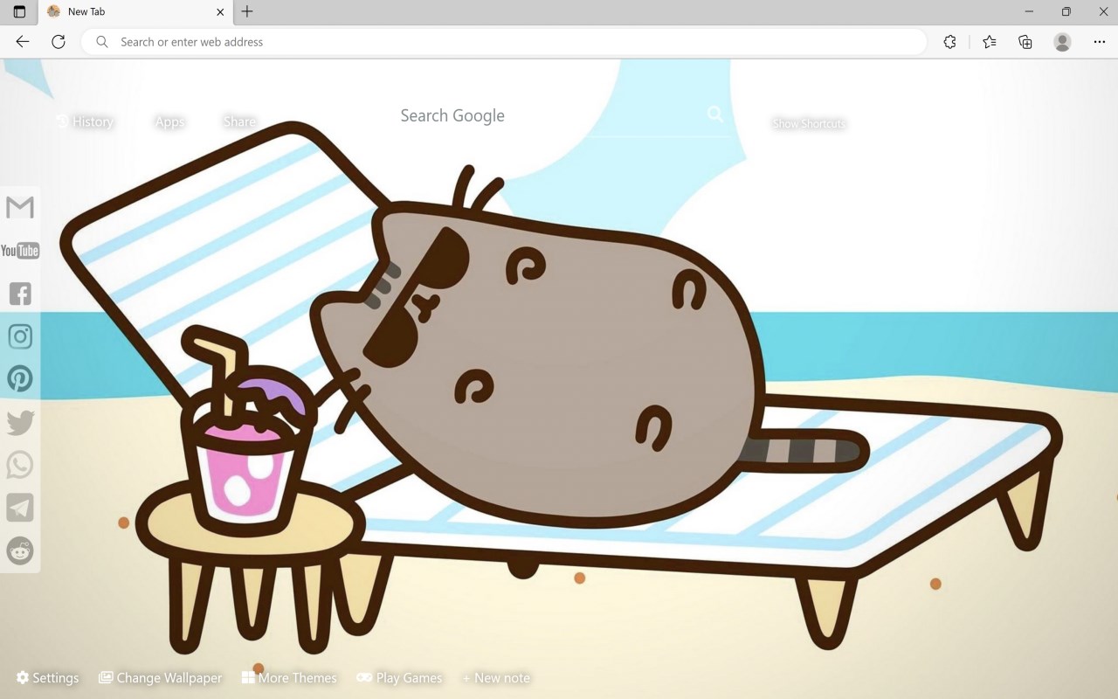Open the Pinterest sidebar shortcut
The image size is (1118, 699).
coord(20,378)
